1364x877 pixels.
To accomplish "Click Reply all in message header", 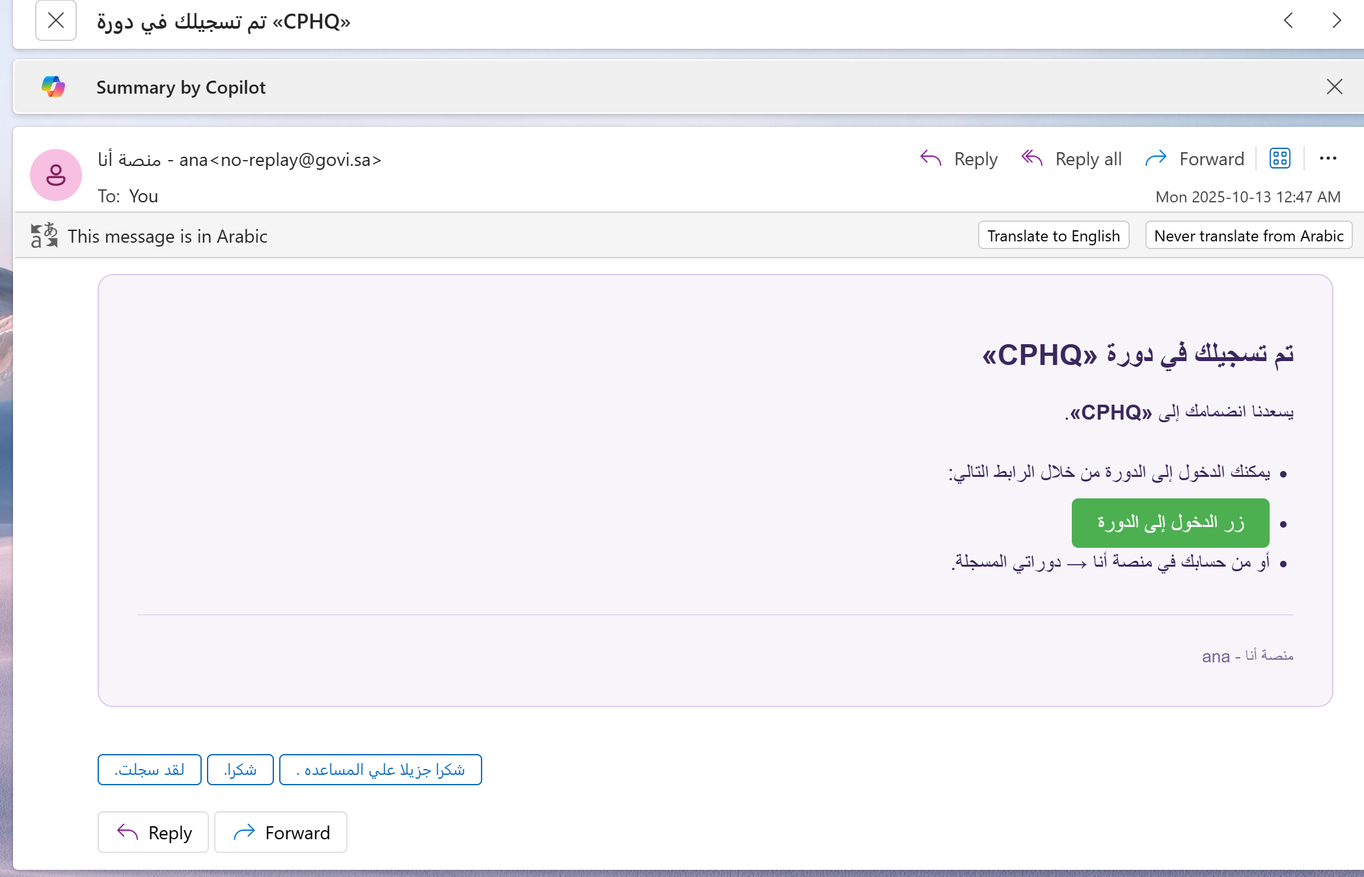I will pyautogui.click(x=1072, y=159).
